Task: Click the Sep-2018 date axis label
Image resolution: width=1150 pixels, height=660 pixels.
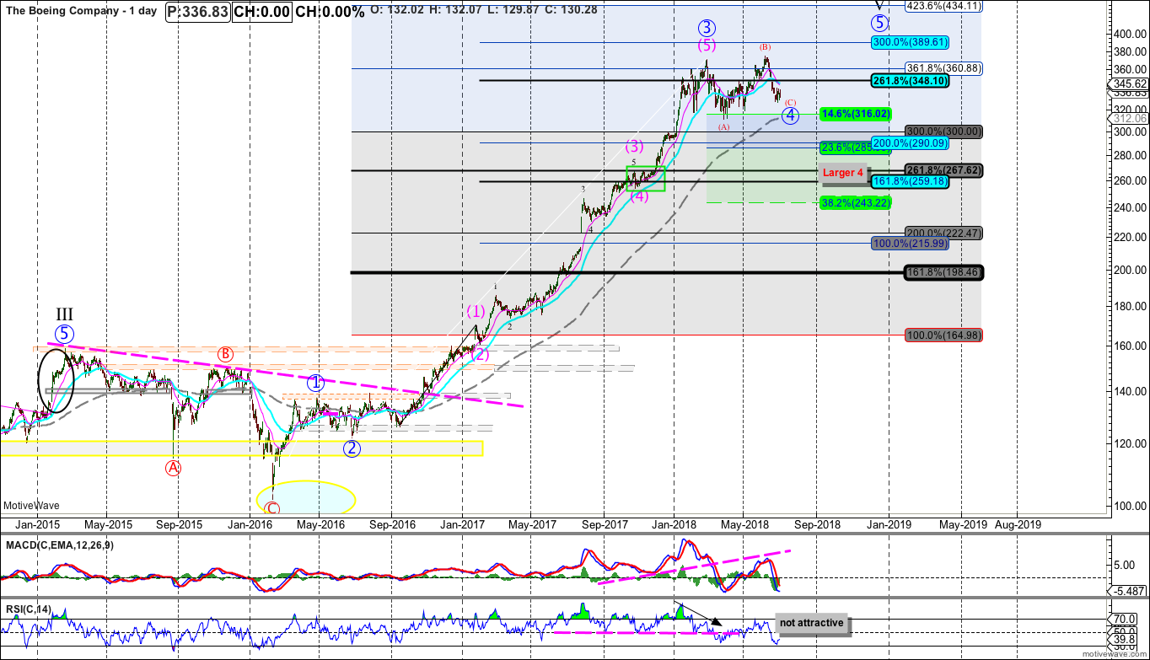Action: click(x=815, y=523)
